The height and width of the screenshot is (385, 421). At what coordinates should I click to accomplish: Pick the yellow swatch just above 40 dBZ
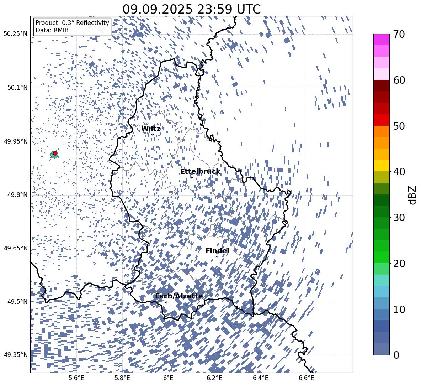point(382,166)
